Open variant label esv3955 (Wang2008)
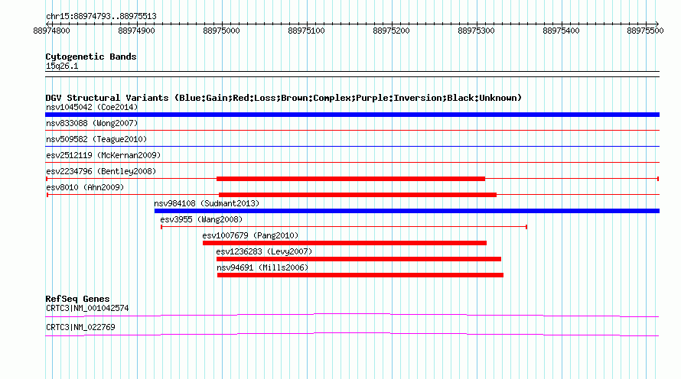This screenshot has height=379, width=681. 201,219
